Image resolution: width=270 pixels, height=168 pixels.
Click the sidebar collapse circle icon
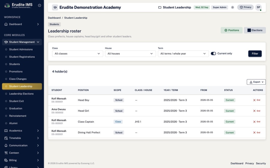click(x=39, y=5)
